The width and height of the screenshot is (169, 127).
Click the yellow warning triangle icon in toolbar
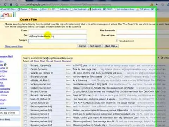tap(152, 5)
